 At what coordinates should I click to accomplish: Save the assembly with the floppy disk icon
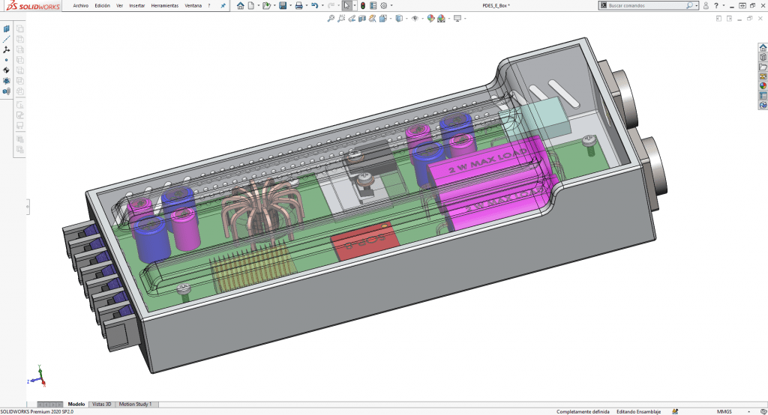pos(283,6)
